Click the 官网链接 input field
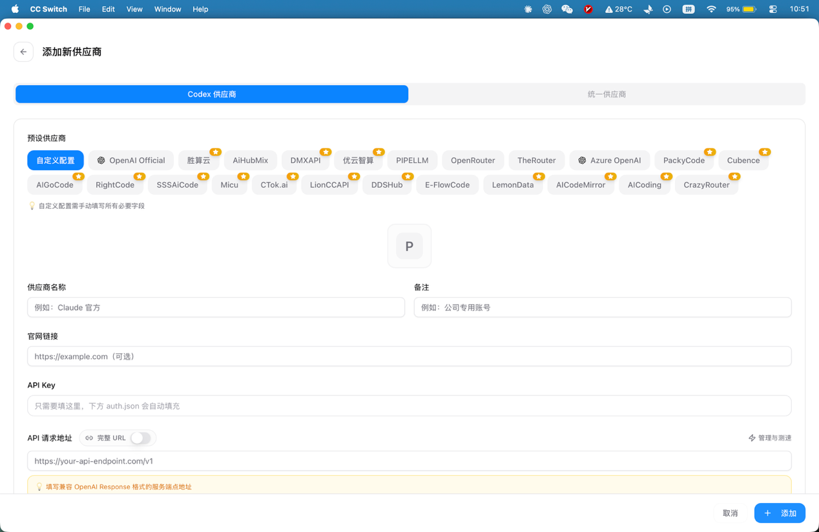The width and height of the screenshot is (819, 532). (x=409, y=357)
